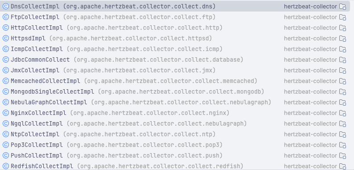Image resolution: width=354 pixels, height=170 pixels.
Task: Click the class icon beside MemcachedCollectImpl
Action: click(6, 81)
